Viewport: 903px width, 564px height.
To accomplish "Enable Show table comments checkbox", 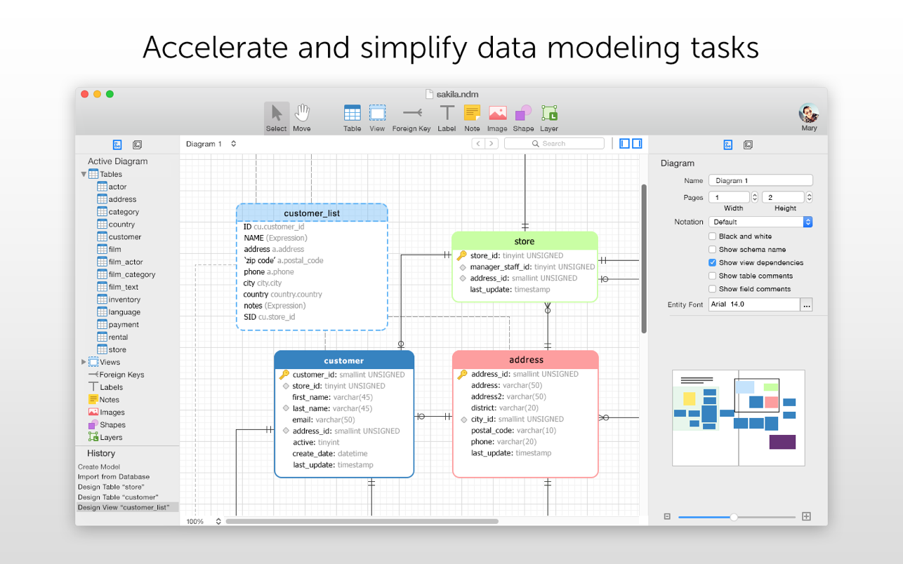I will (x=712, y=276).
